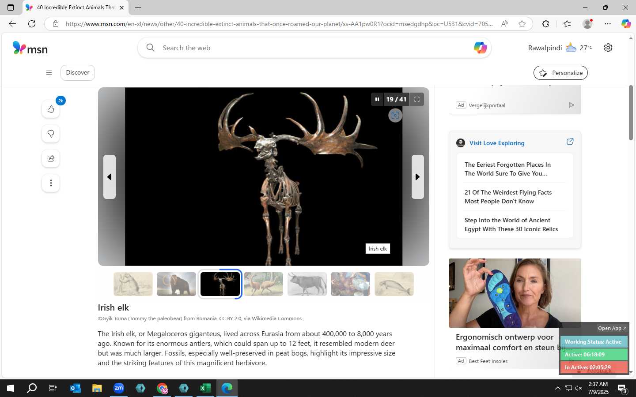The width and height of the screenshot is (636, 397).
Task: Click the Personalize button
Action: [560, 73]
